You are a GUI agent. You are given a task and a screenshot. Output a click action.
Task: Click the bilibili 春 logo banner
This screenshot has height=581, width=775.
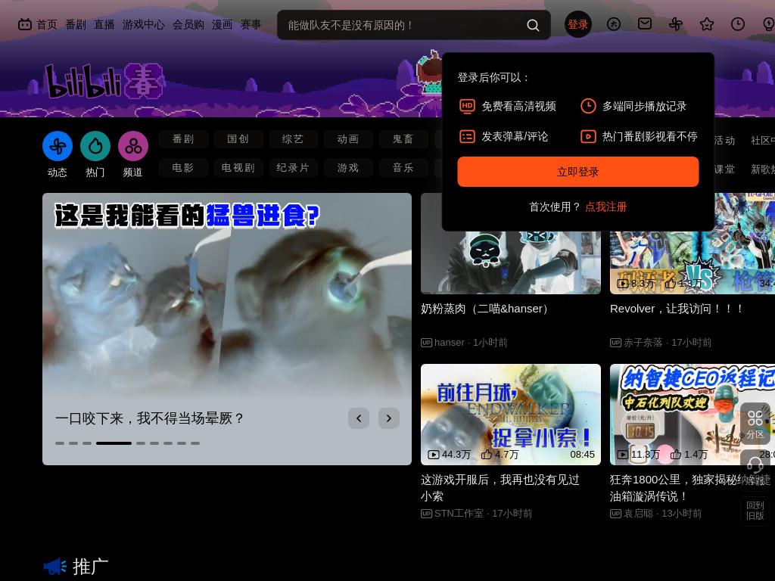tap(104, 81)
